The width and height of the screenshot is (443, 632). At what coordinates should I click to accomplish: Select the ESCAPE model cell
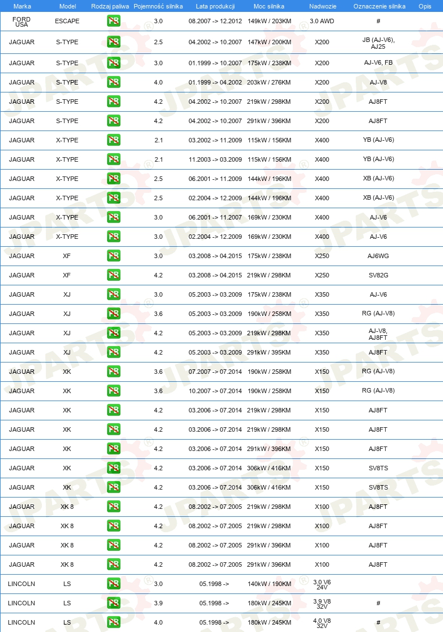click(67, 21)
